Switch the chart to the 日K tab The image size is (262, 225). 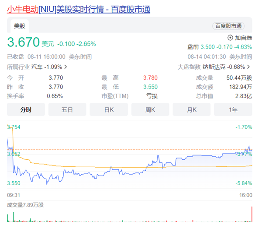pos(109,109)
